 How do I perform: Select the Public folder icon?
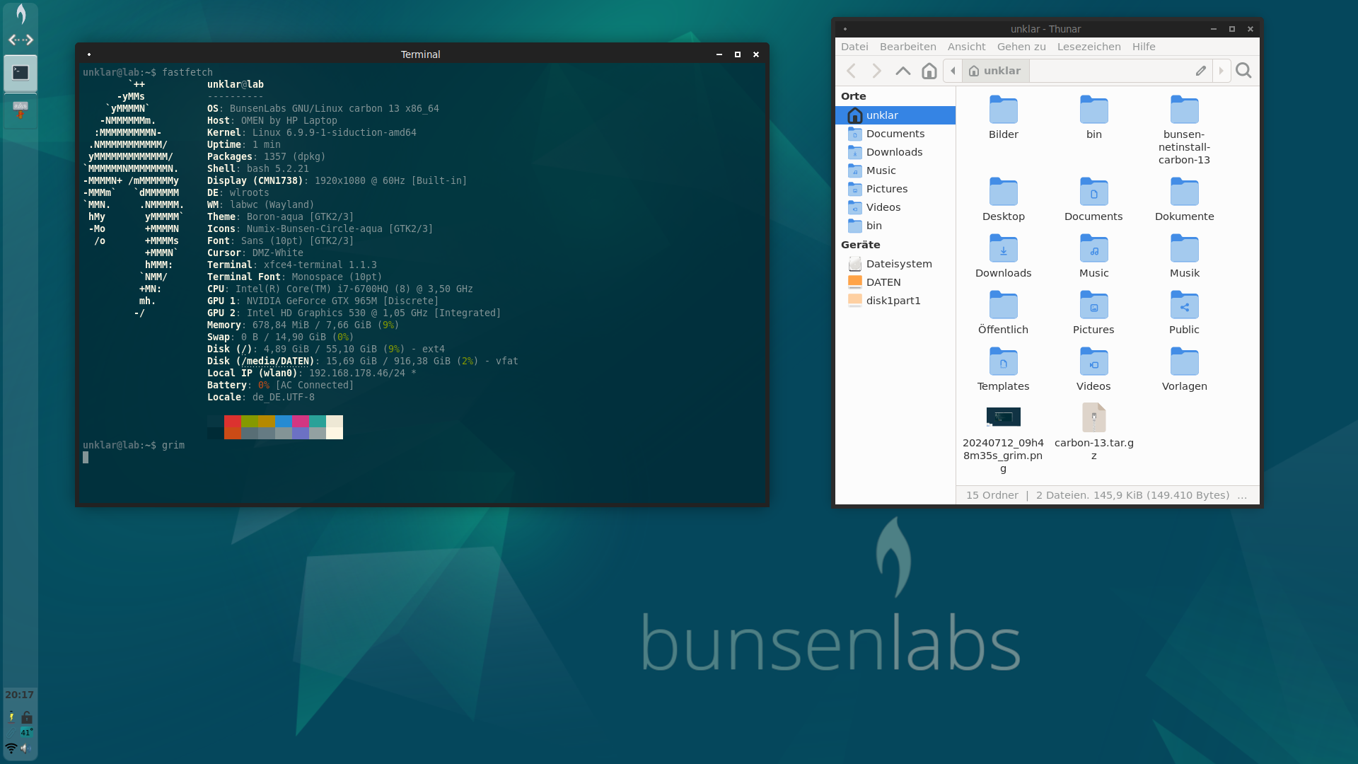pyautogui.click(x=1184, y=306)
